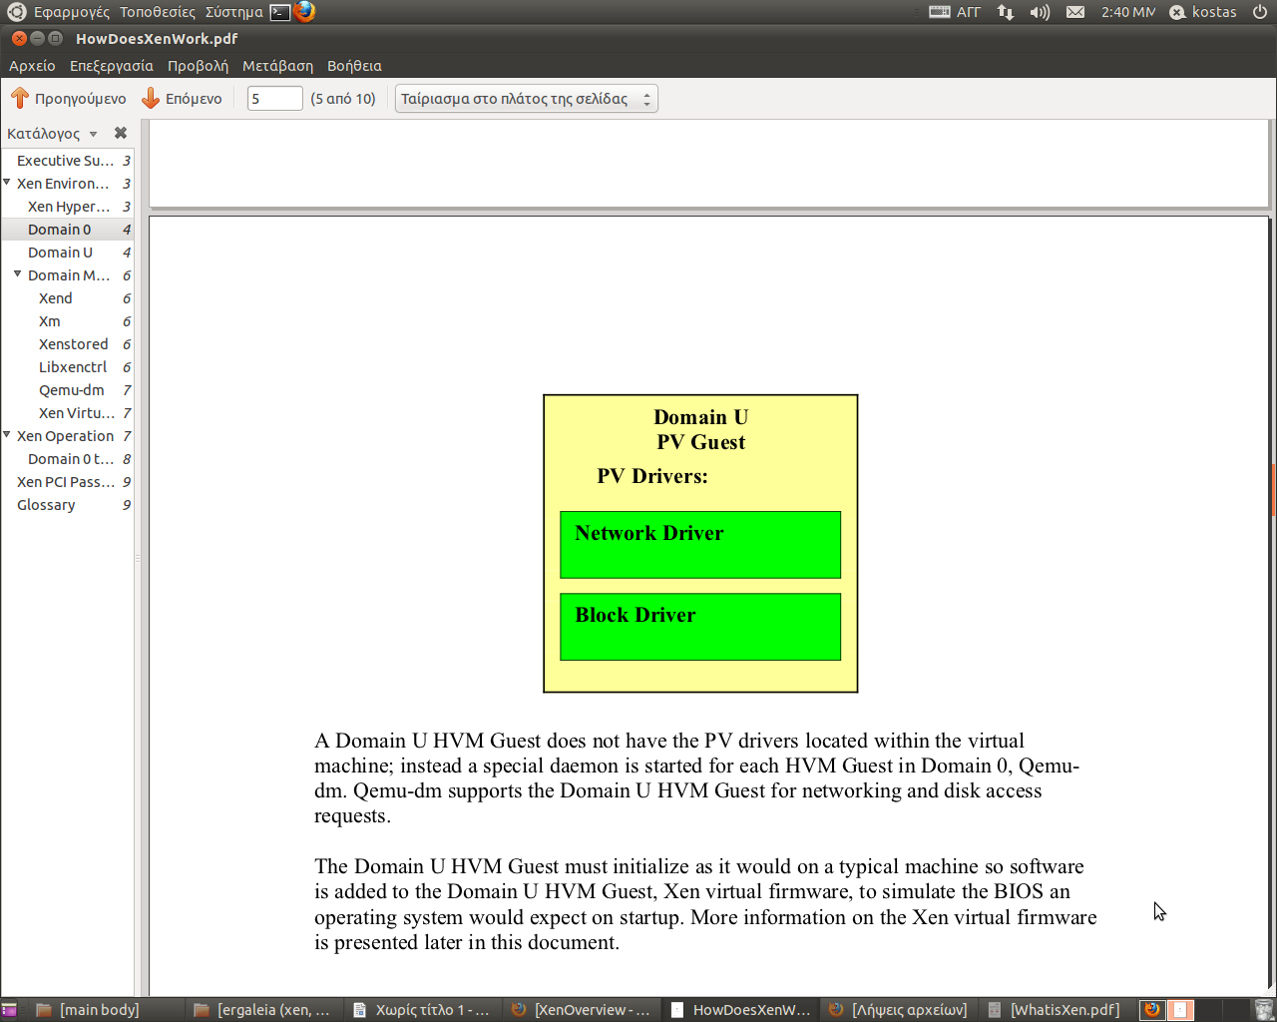Click the page number field
This screenshot has width=1277, height=1022.
274,99
